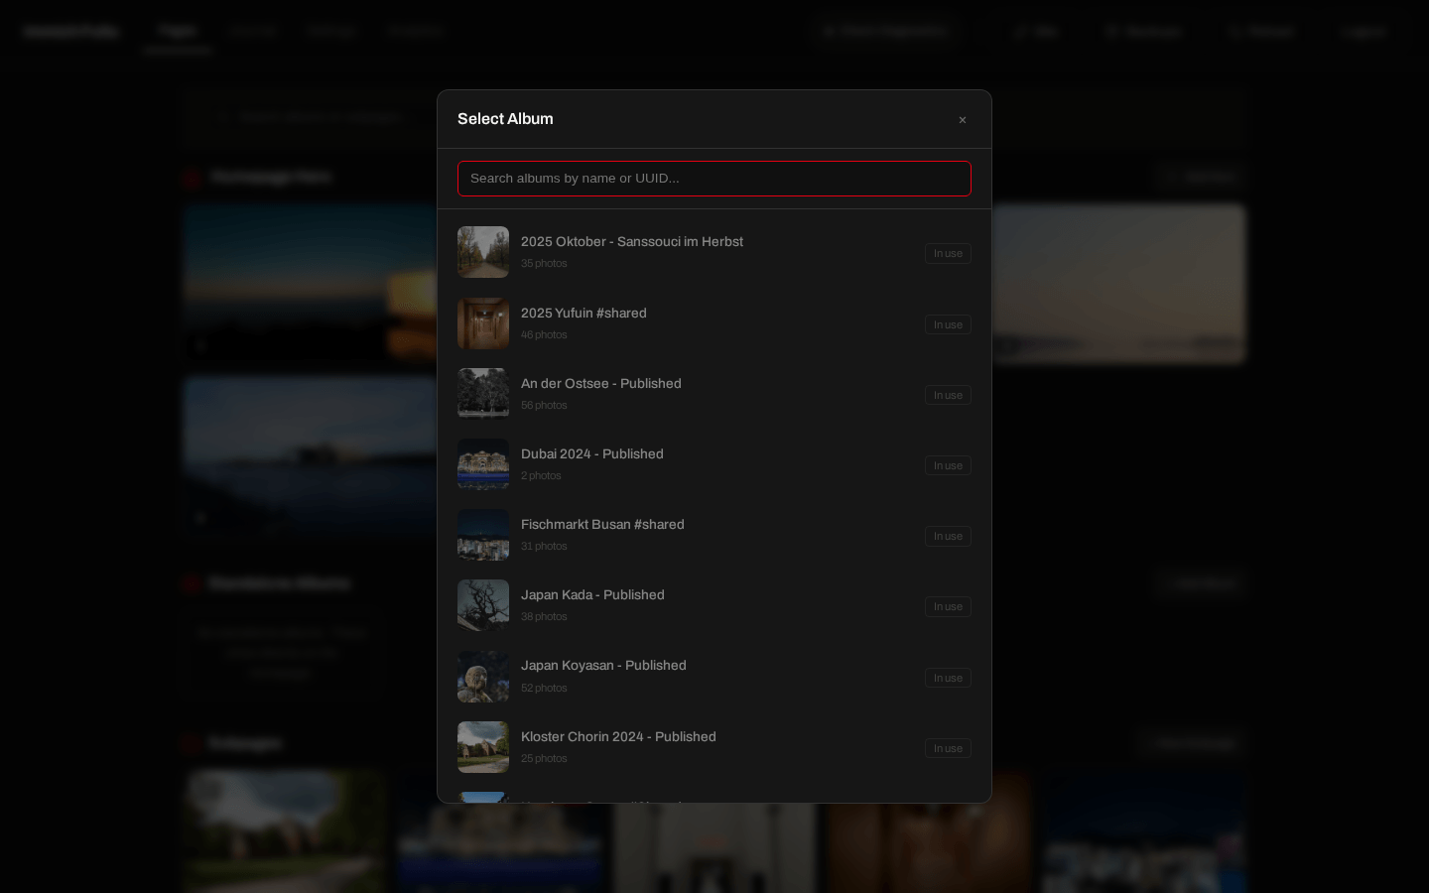Image resolution: width=1429 pixels, height=893 pixels.
Task: Close the Select Album dialog
Action: [962, 120]
